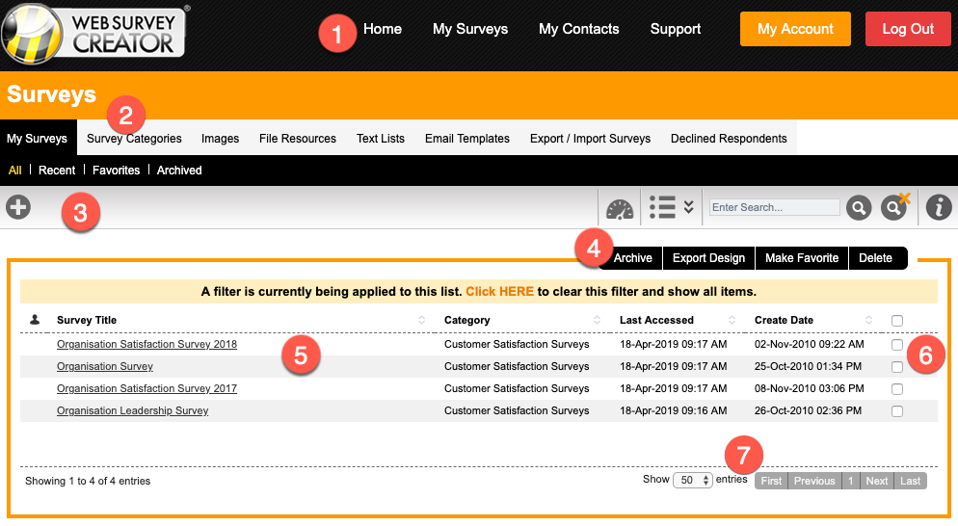This screenshot has width=958, height=526.
Task: Click the magnifier search button
Action: 858,207
